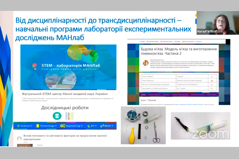The height and width of the screenshot is (159, 239).
Task: Click the Будова м'яза article title
Action: (x=179, y=51)
